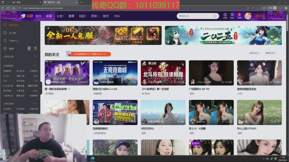
Task: Click the 页游中心 mouse sidebar icon
Action: [5, 41]
